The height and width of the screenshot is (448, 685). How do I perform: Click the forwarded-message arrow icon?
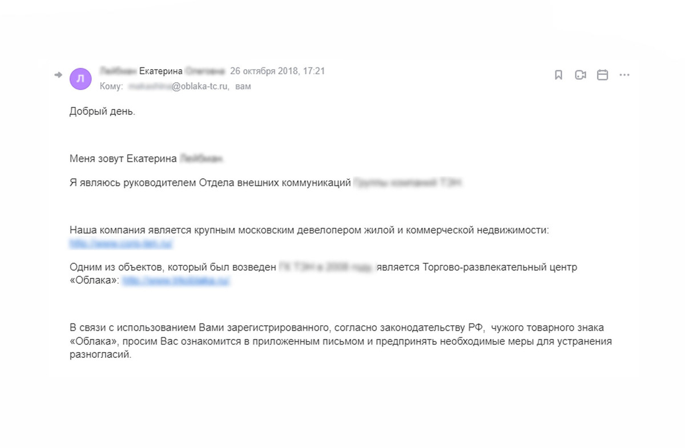pos(58,75)
